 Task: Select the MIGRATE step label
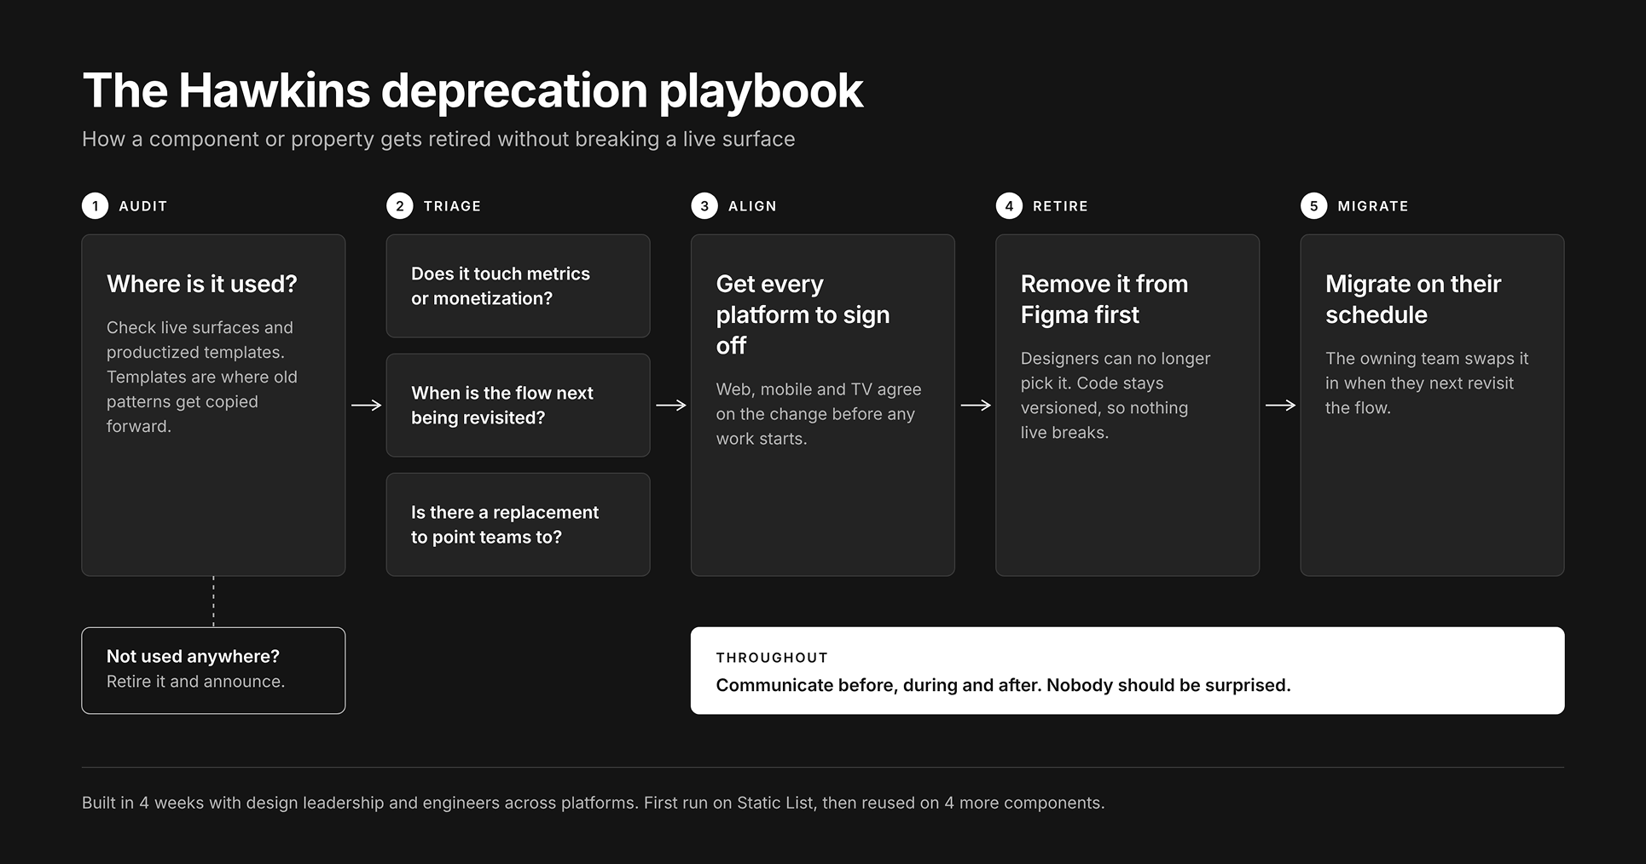1373,206
